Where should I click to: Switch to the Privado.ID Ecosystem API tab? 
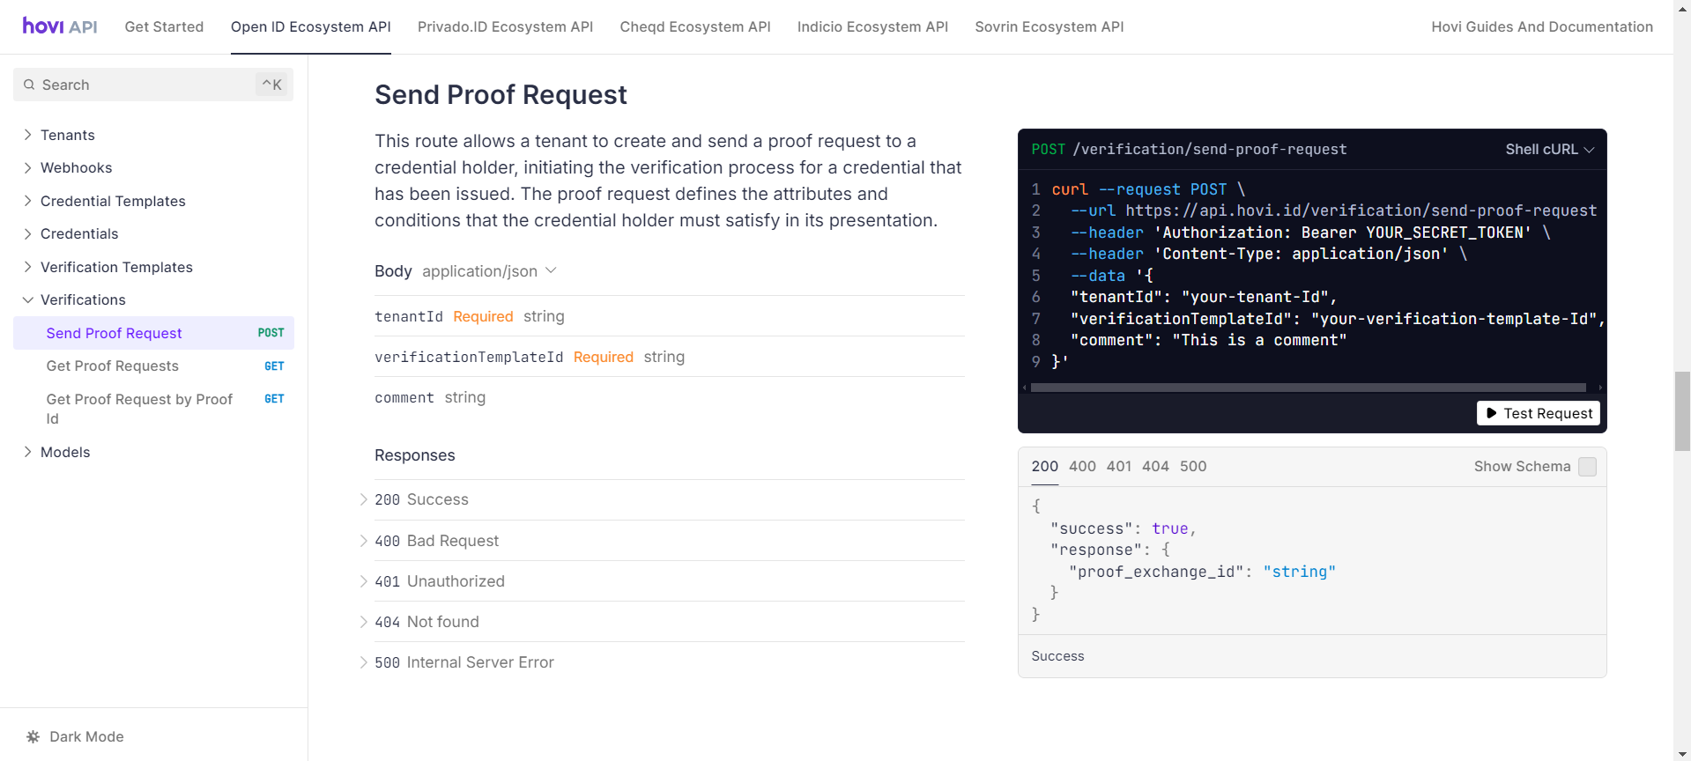[x=505, y=26]
